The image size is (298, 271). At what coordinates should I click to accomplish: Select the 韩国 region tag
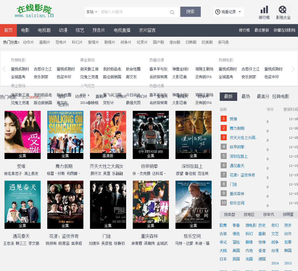pos(288,251)
